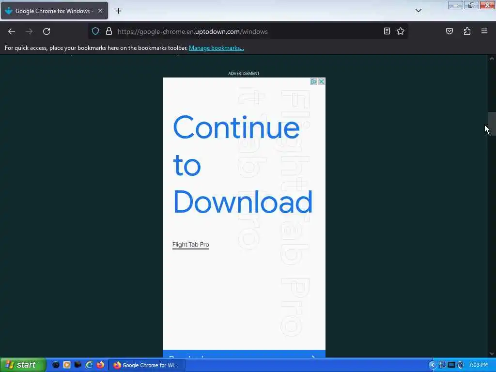Expand hidden system tray icons
Screen dimensions: 496x372
point(432,365)
